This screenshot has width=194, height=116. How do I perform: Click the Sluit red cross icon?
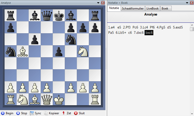[76, 113]
